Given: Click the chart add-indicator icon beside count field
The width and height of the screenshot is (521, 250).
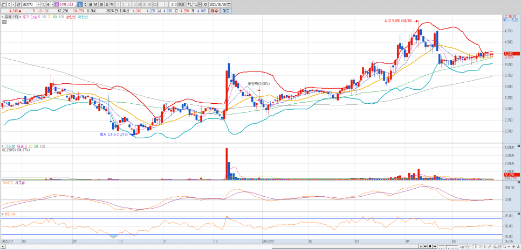Looking at the screenshot, I should pos(189,4).
